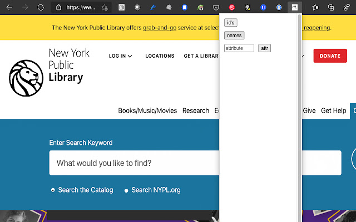The width and height of the screenshot is (356, 222).
Task: Go back to the previous page
Action: click(9, 7)
